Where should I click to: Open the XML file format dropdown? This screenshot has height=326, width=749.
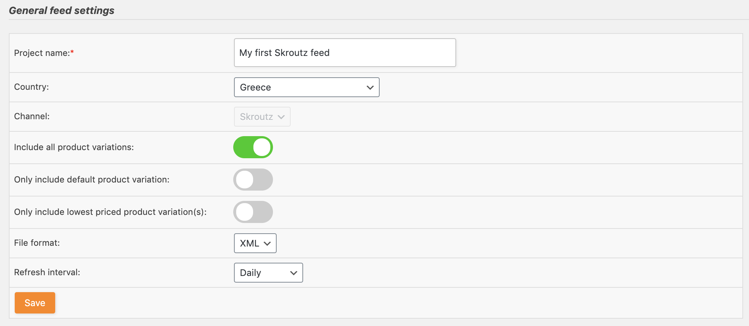(255, 243)
